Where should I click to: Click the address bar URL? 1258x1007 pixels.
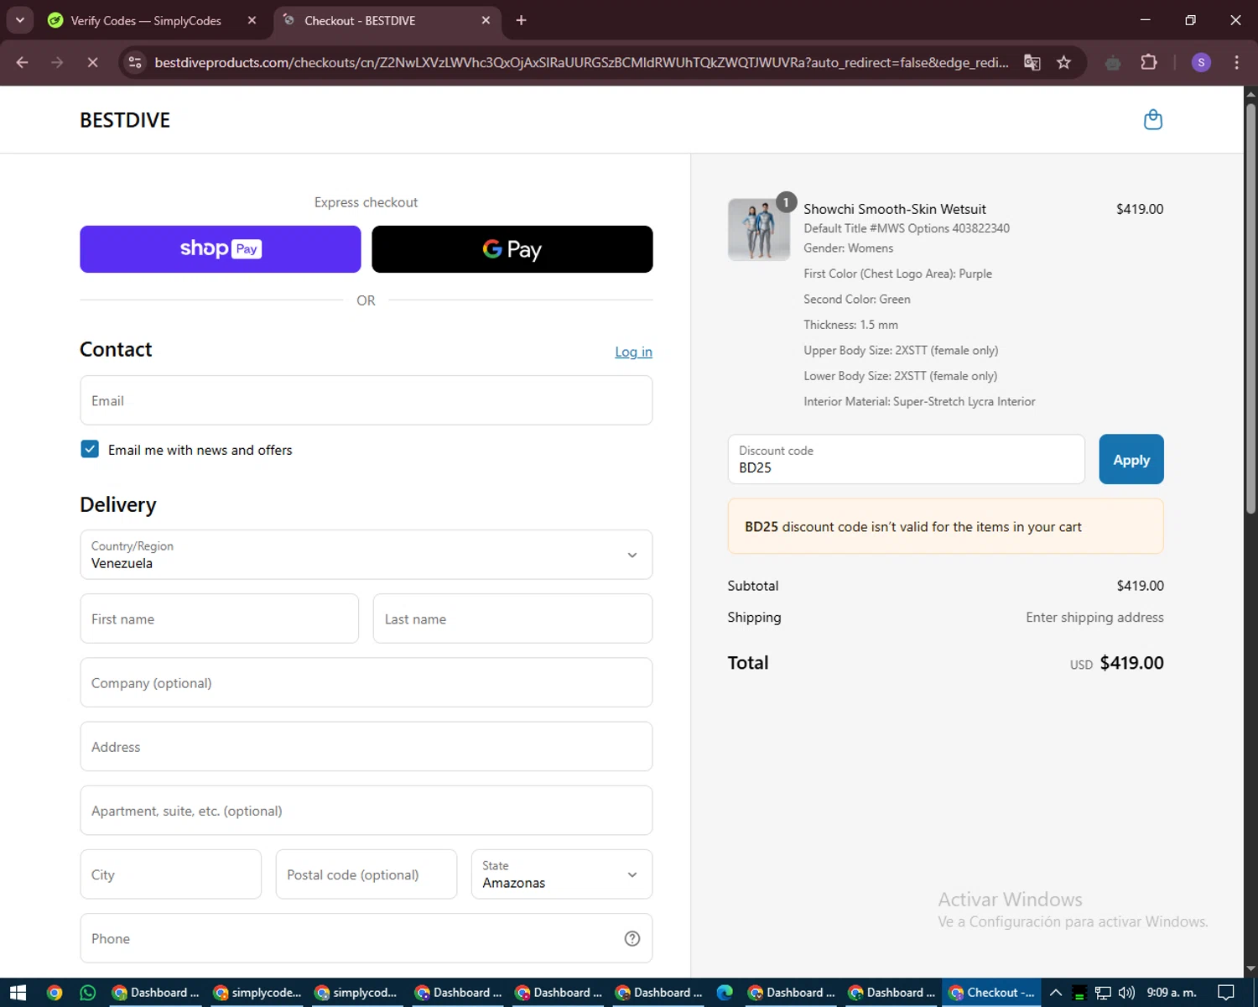pos(581,62)
